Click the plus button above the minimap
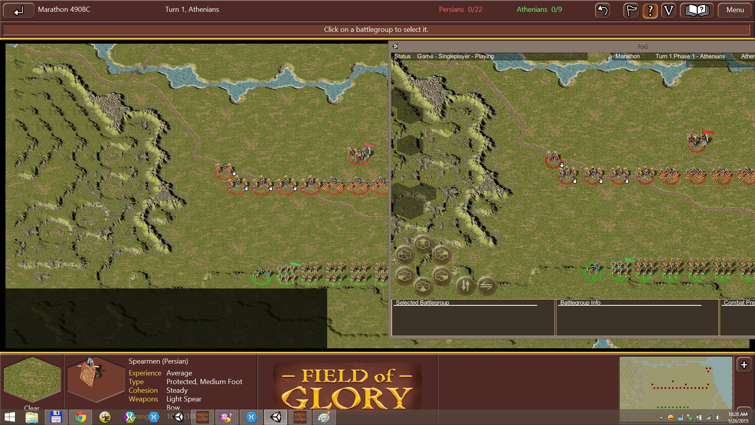The width and height of the screenshot is (755, 425). pyautogui.click(x=744, y=365)
